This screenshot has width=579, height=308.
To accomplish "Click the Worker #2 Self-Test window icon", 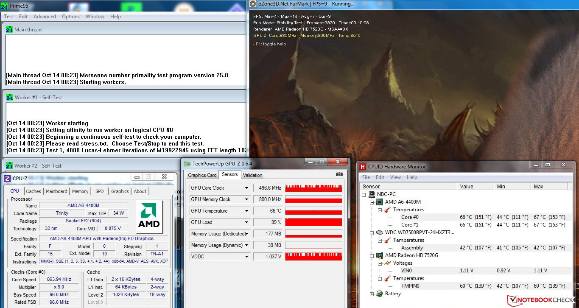I will coord(9,165).
